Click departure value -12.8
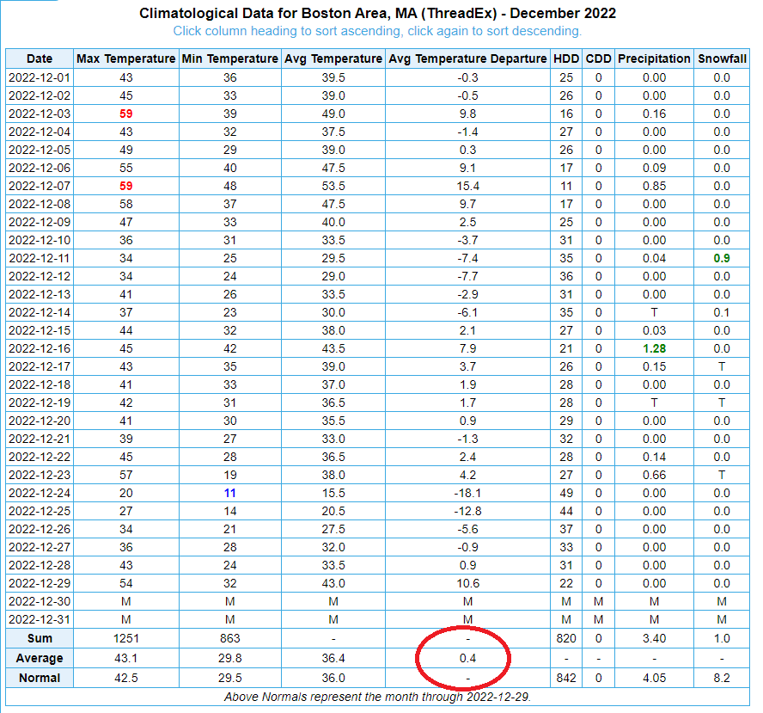 pos(467,511)
